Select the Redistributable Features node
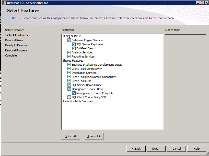 pyautogui.click(x=78, y=101)
